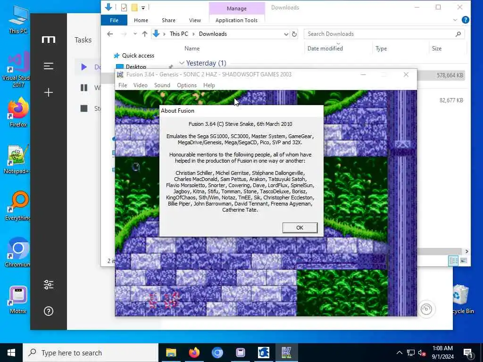Select Desktop in the navigation pane
Viewport: 483px width, 362px height.
[136, 66]
